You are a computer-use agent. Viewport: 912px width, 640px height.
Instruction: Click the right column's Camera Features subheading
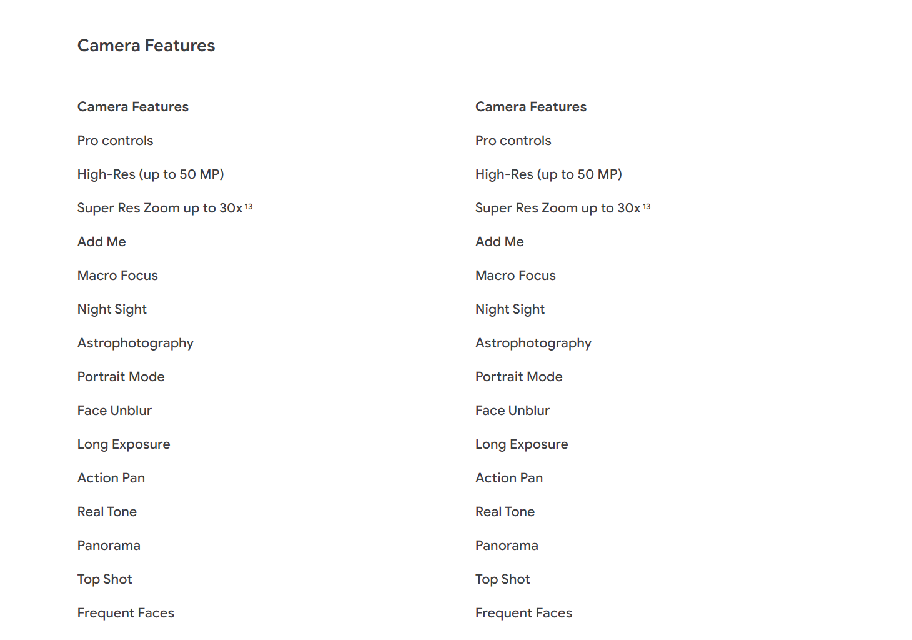pyautogui.click(x=531, y=107)
